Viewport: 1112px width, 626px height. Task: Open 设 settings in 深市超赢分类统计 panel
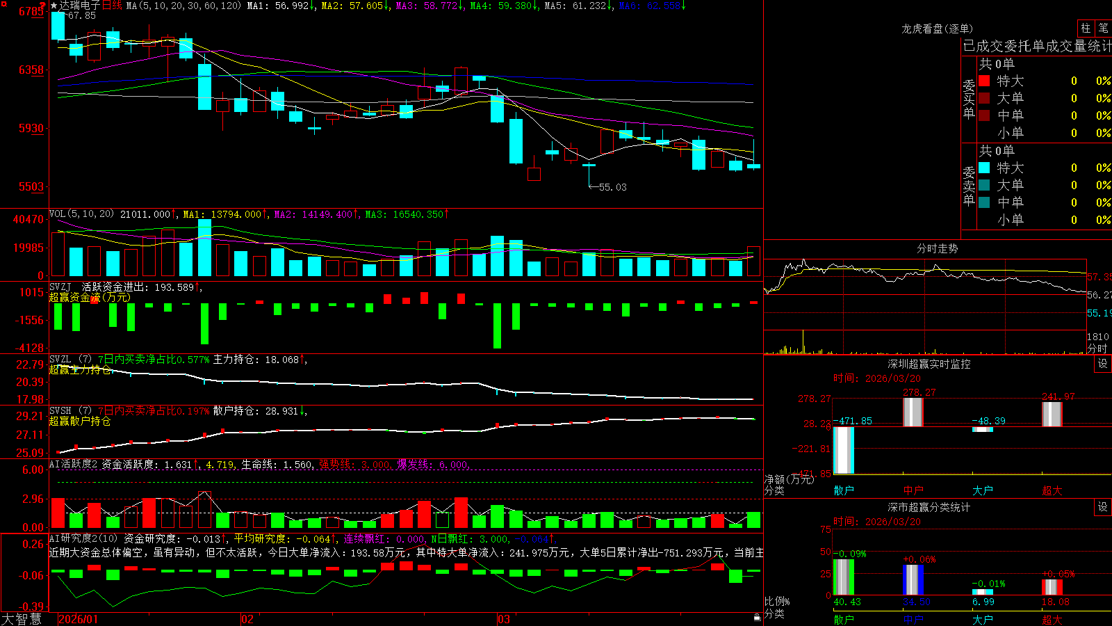point(1103,507)
